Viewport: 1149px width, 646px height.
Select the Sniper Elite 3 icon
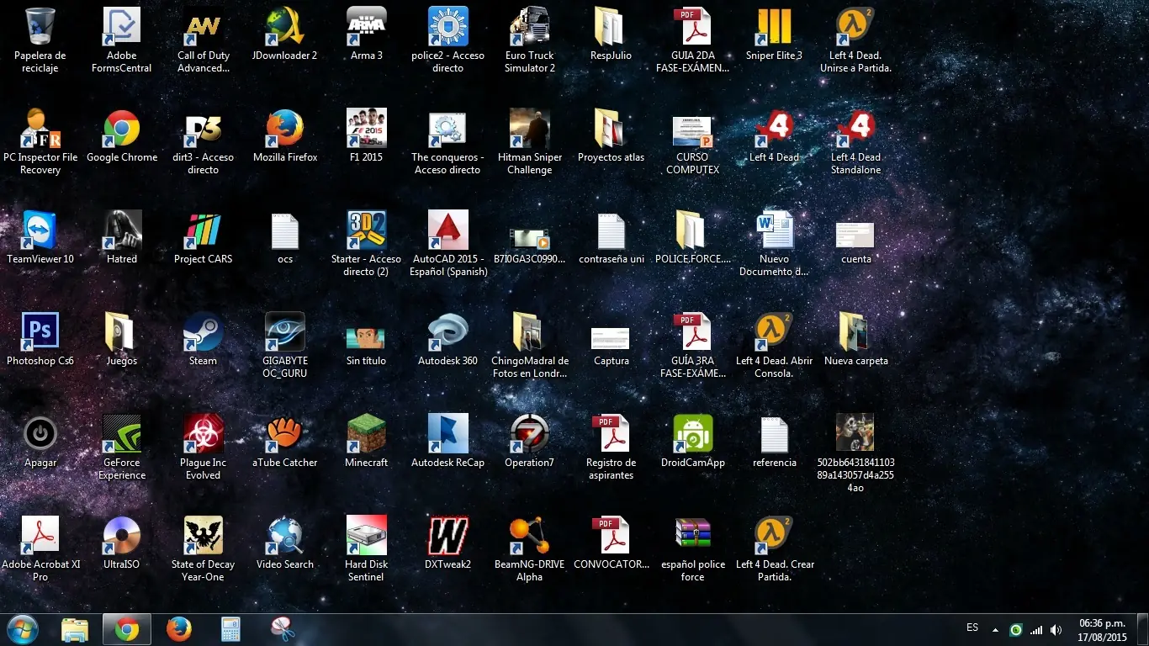(775, 27)
